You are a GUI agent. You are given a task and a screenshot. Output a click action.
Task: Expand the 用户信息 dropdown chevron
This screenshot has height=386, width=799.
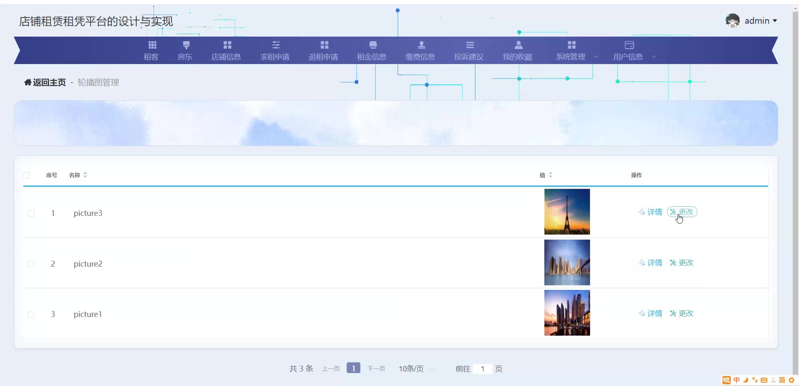[653, 57]
